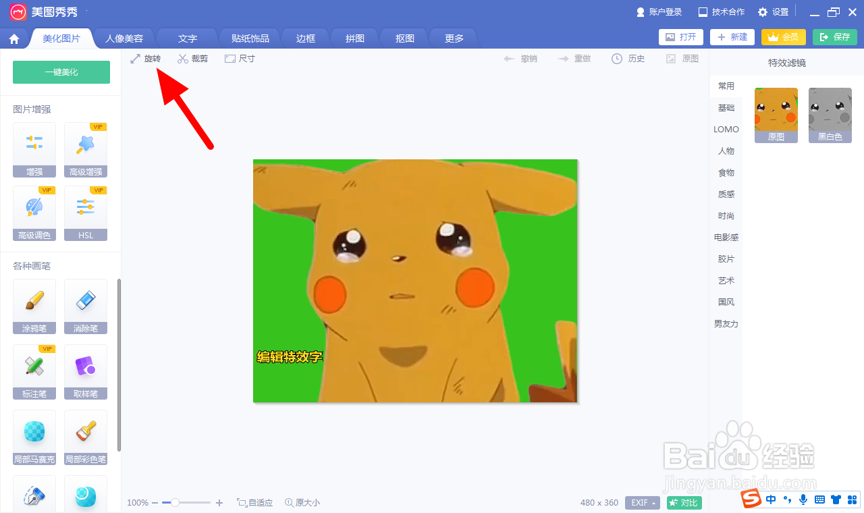Click the zoom out minus icon
Viewport: 864px width, 513px height.
pos(155,503)
